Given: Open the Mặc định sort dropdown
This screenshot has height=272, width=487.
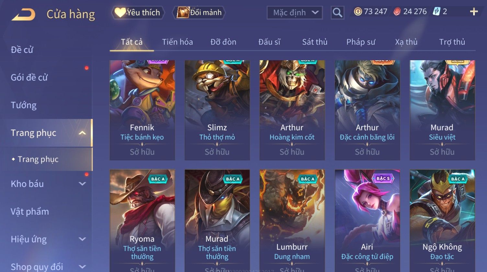Looking at the screenshot, I should click(295, 13).
